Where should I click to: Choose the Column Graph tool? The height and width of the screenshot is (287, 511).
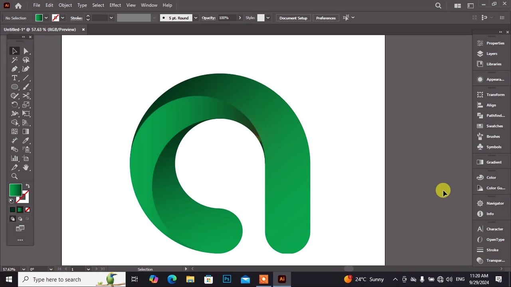pyautogui.click(x=14, y=159)
